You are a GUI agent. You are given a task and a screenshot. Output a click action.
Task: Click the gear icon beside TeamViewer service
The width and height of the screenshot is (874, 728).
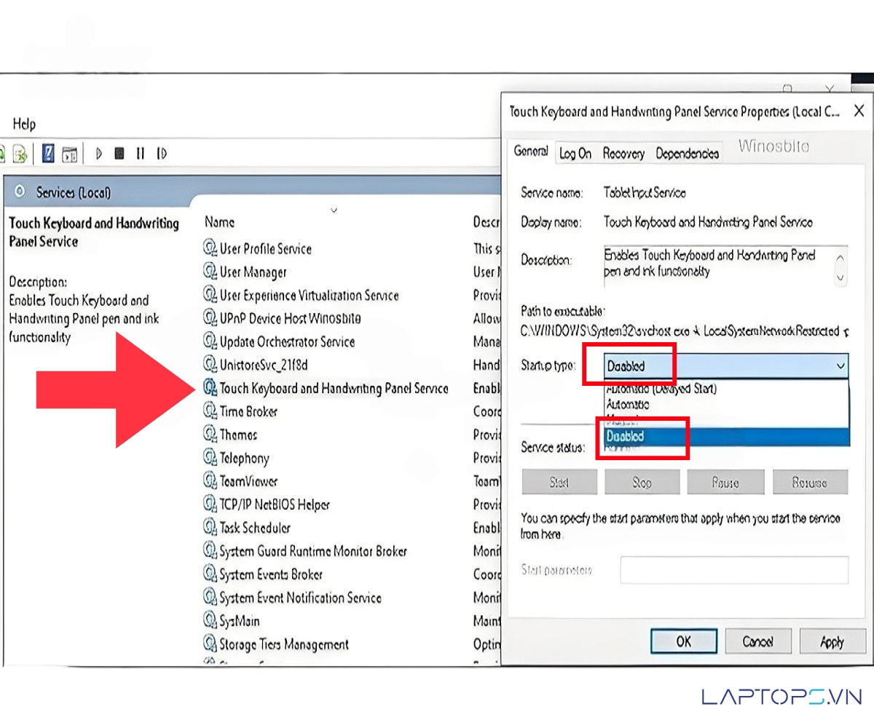click(x=210, y=481)
